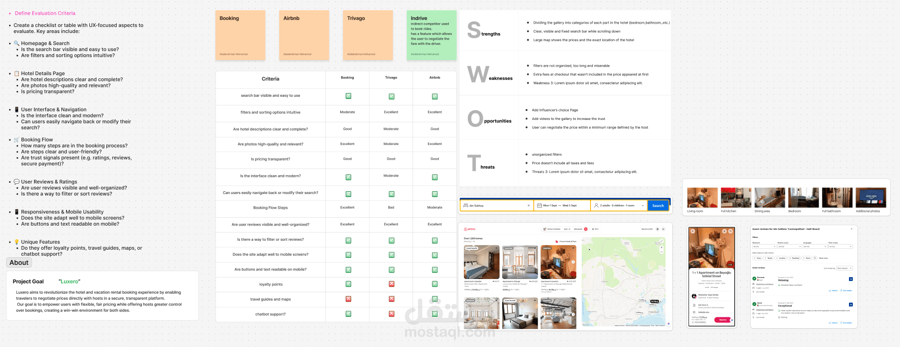This screenshot has width=900, height=347.
Task: Click the Mon 1 Sept — Wed 3 Sept date field
Action: (562, 206)
